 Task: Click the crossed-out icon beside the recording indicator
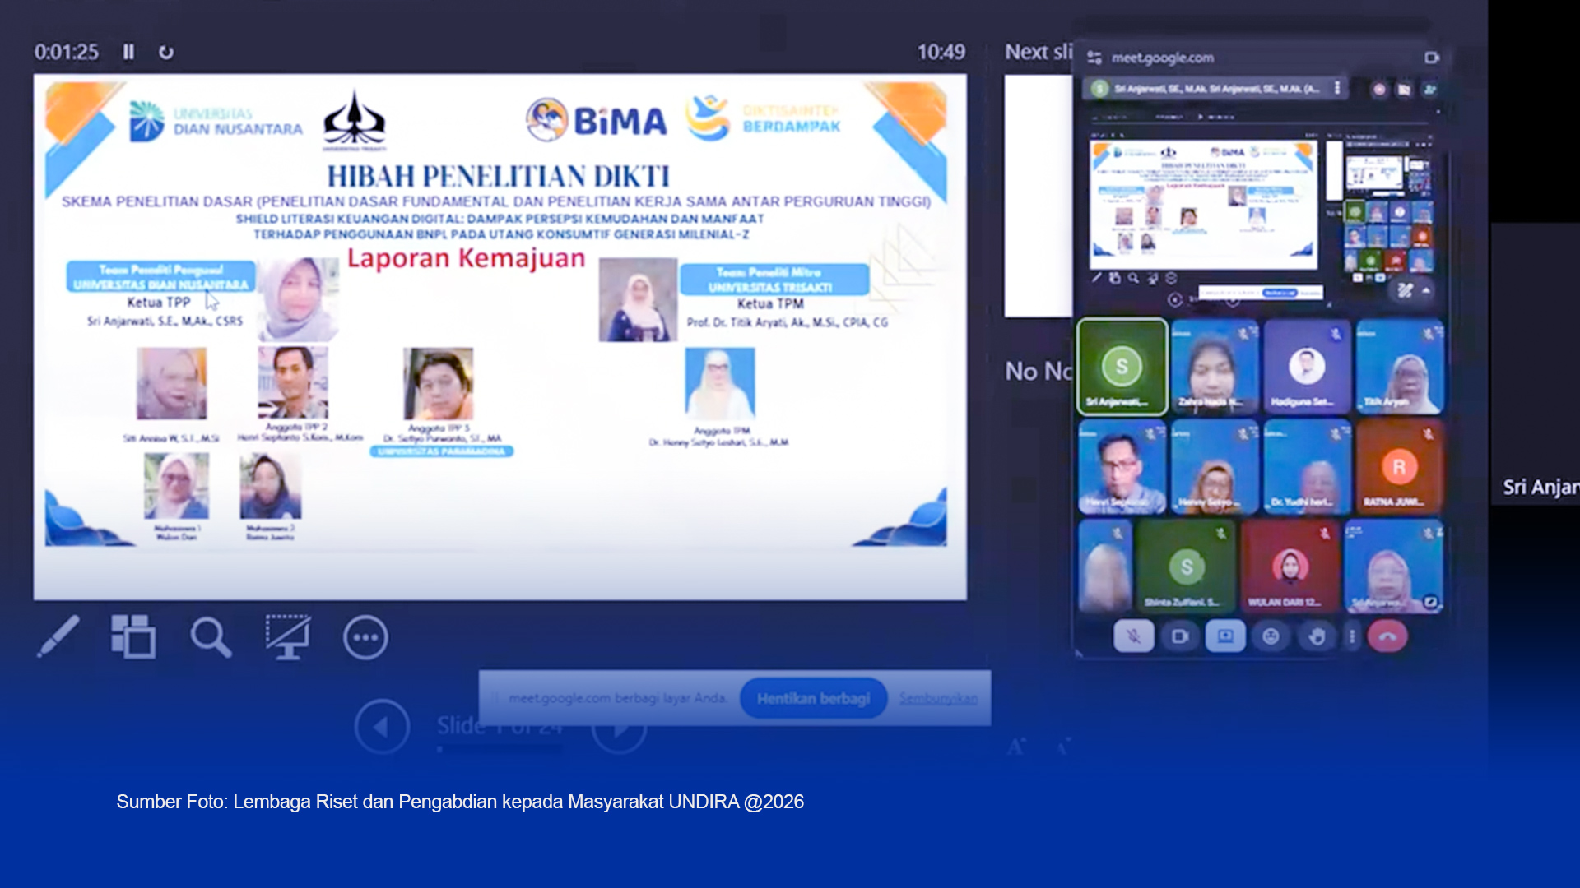click(x=1405, y=89)
